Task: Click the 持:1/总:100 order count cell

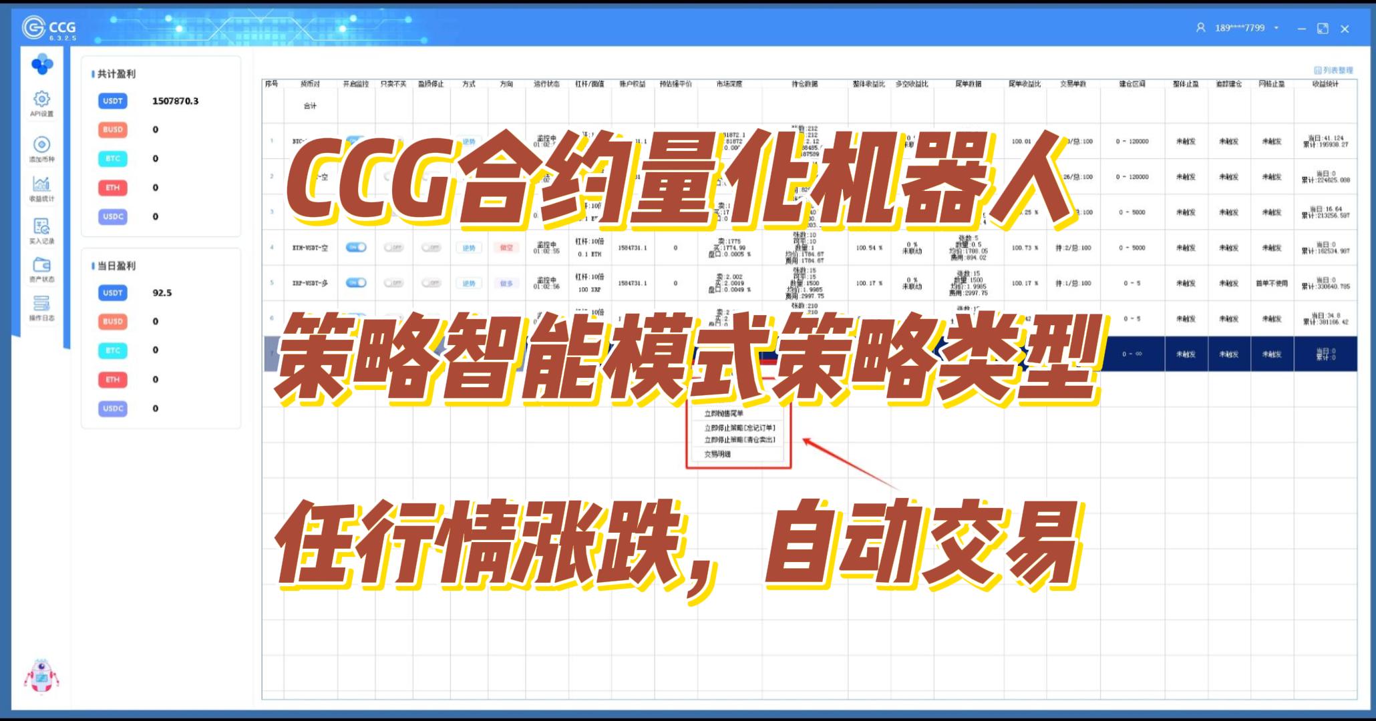Action: [1073, 283]
